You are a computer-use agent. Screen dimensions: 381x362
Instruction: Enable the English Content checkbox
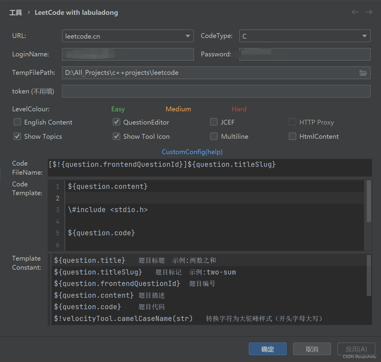(17, 122)
